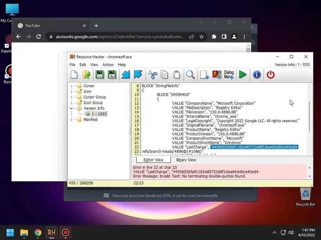This screenshot has width=321, height=240.
Task: Click the red power exit icon
Action: [x=271, y=75]
